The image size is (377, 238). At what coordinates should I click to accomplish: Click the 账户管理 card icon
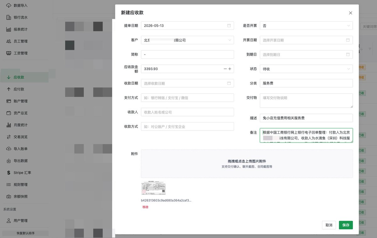click(9, 101)
